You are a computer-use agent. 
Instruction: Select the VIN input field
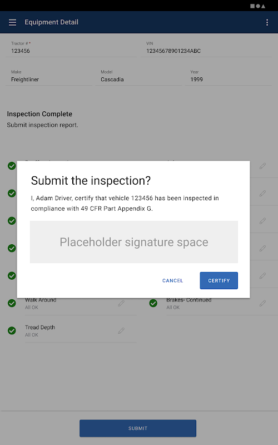pos(206,48)
